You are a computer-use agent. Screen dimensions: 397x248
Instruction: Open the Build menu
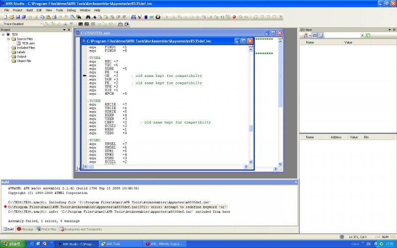pos(30,10)
